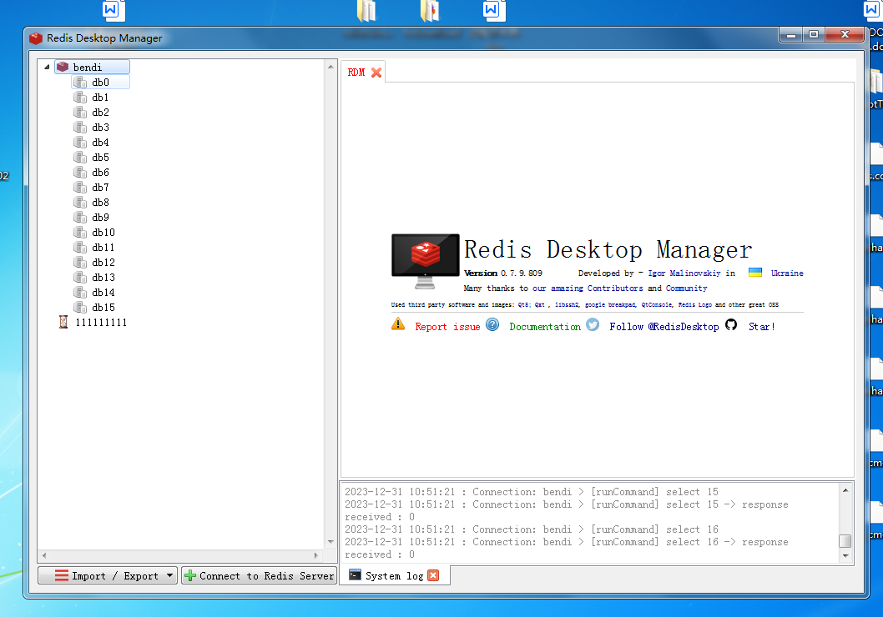Click the GitHub octocat icon
883x617 pixels.
click(731, 324)
